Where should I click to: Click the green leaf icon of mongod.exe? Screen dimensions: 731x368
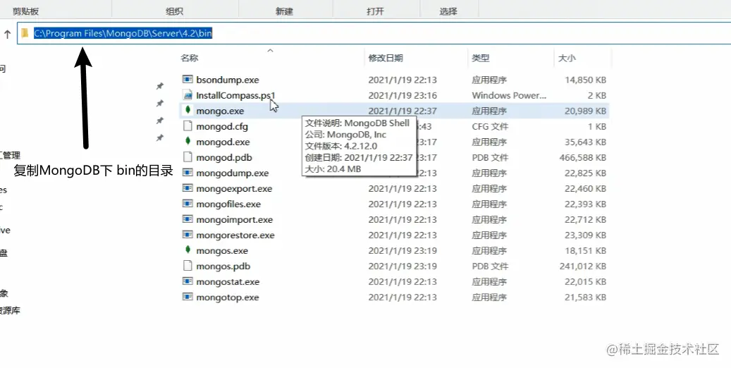[188, 141]
